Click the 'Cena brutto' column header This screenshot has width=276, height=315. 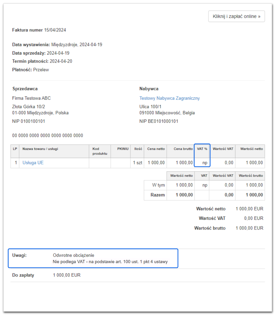pos(183,149)
